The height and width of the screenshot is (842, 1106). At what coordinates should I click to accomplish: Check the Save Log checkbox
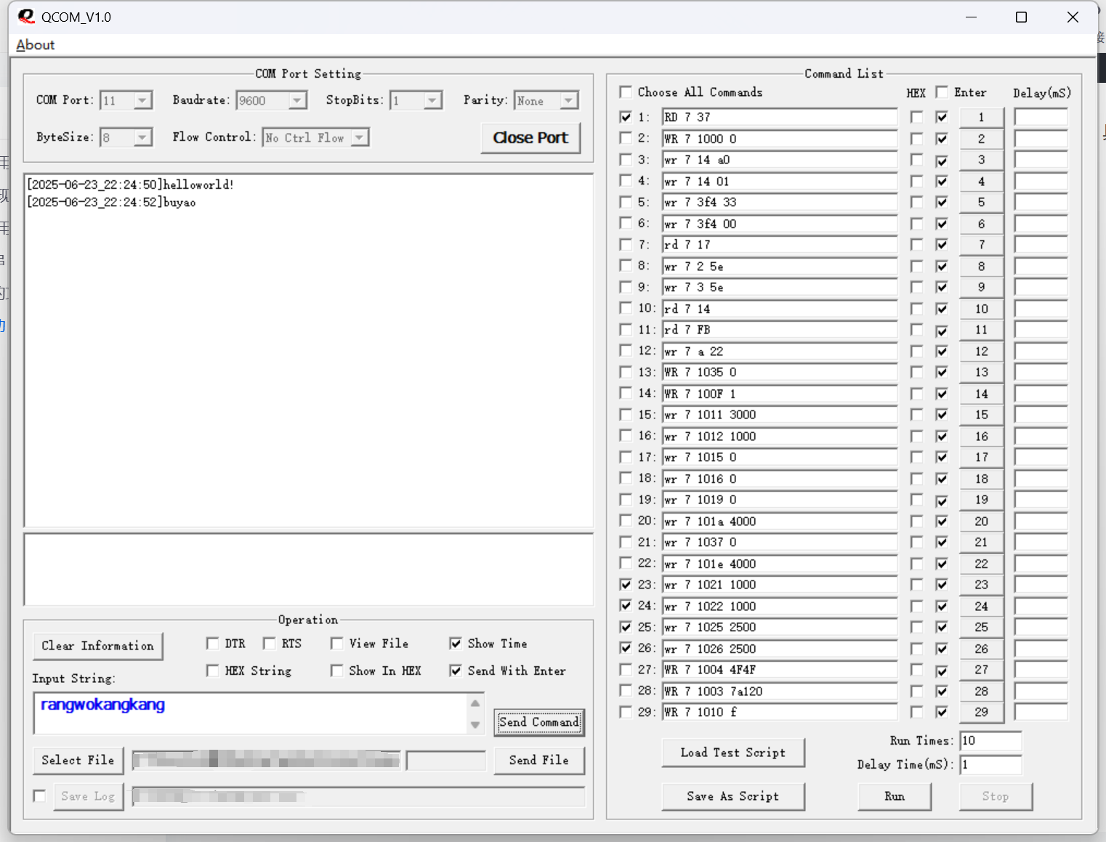(x=39, y=796)
